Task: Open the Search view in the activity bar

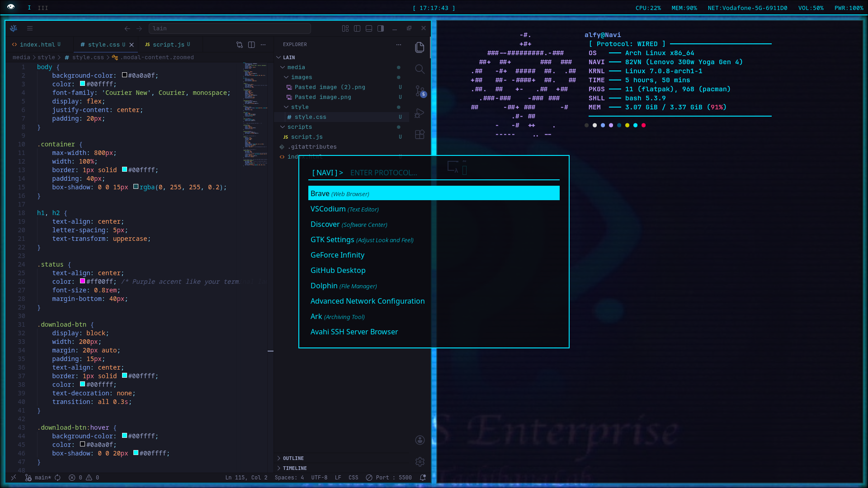Action: 420,69
